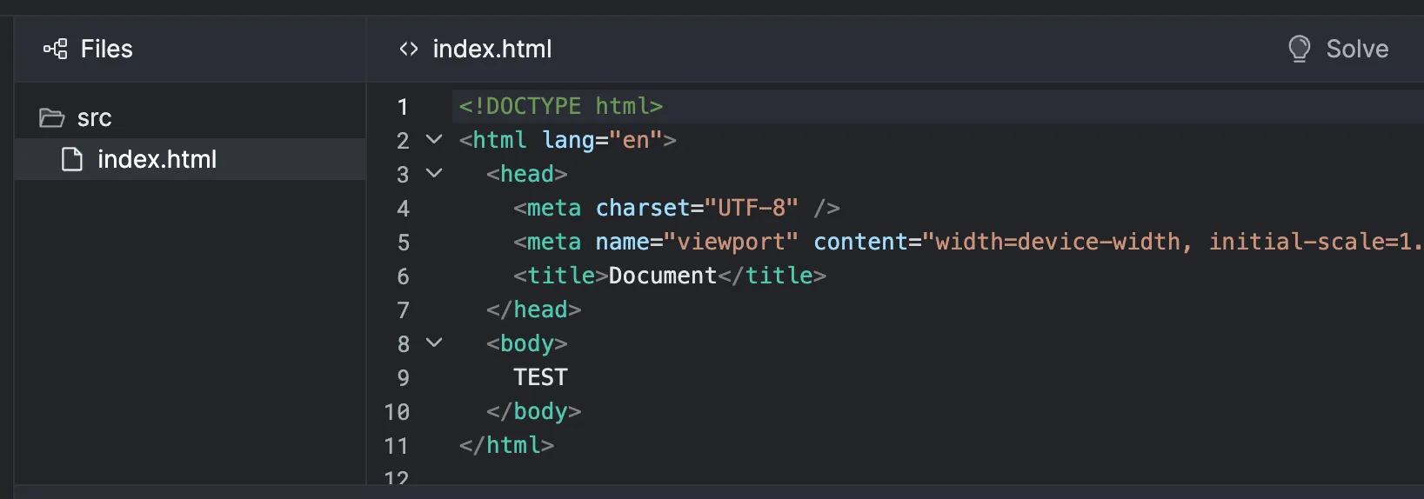
Task: Click the file icon beside index.html in sidebar
Action: pos(72,159)
